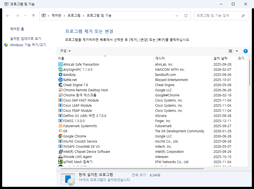The height and width of the screenshot is (189, 254).
Task: Click the EFM Networks Co,. Ltd publisher
Action: (x=172, y=162)
